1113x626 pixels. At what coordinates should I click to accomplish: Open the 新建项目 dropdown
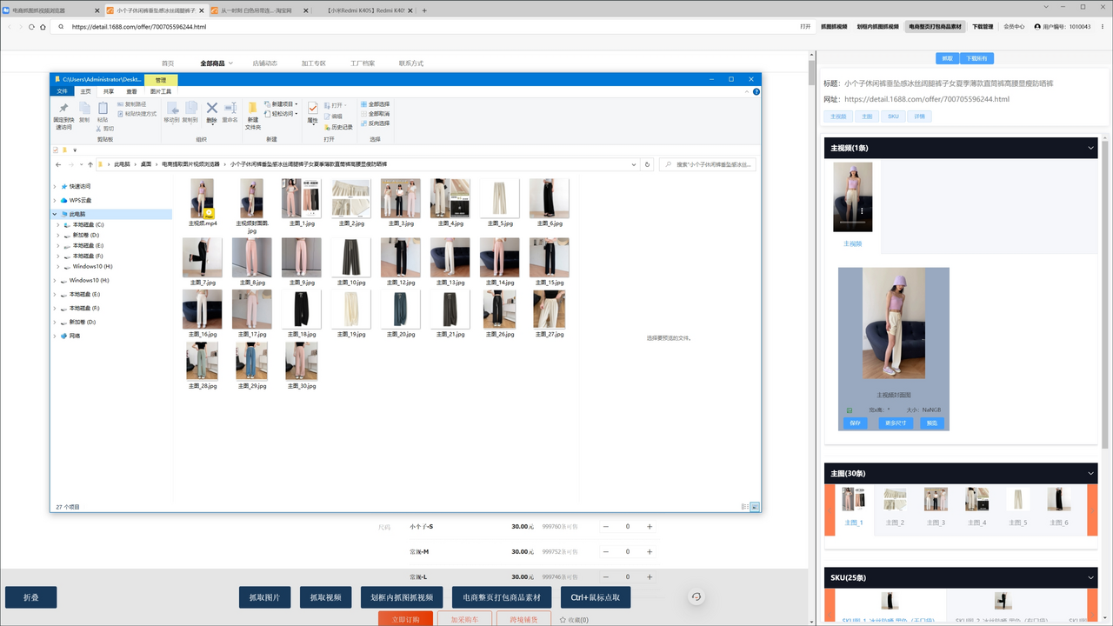tap(282, 104)
